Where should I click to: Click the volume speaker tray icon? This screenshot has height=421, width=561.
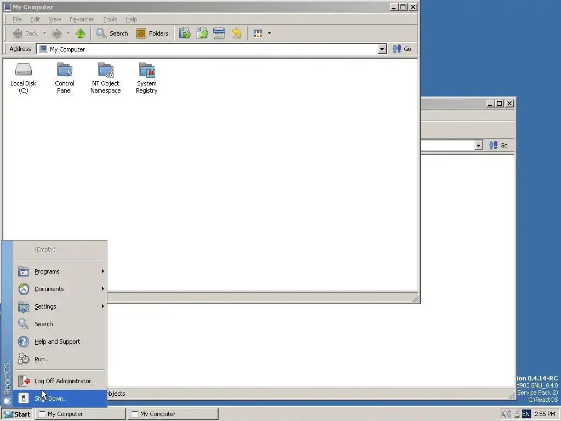506,414
